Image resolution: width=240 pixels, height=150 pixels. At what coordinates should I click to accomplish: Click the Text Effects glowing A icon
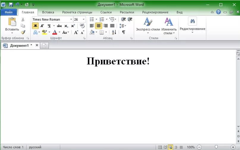[35, 32]
